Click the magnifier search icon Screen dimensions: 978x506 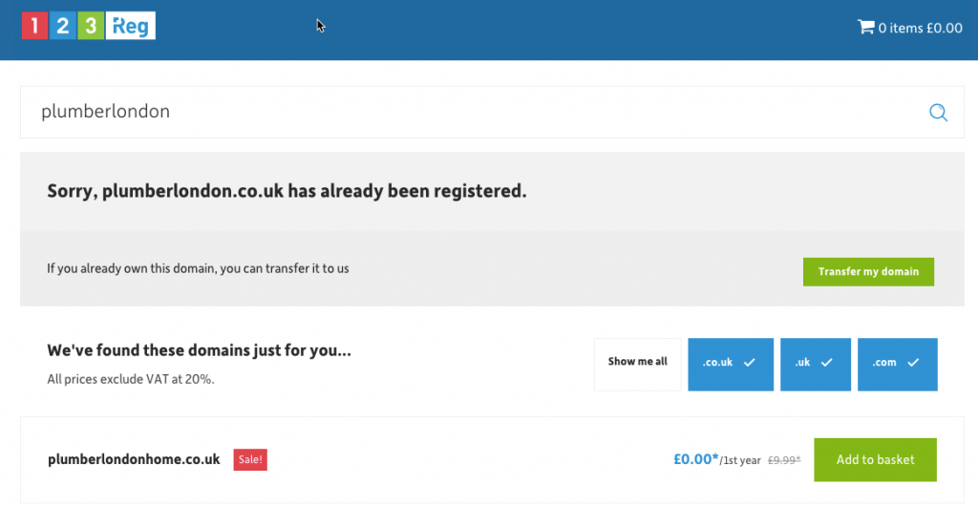938,112
